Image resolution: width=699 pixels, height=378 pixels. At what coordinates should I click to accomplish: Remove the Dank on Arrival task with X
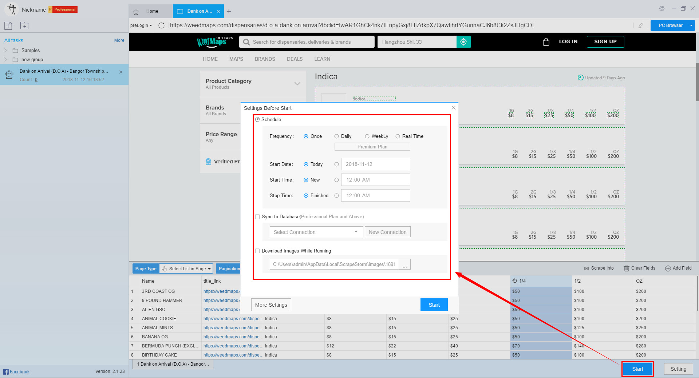pos(121,72)
